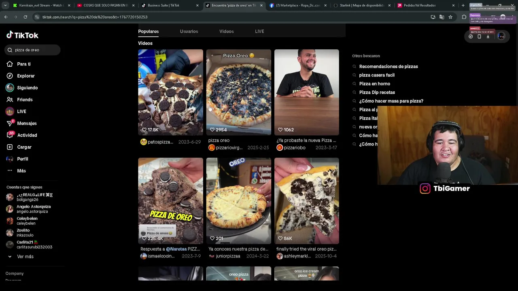518x291 pixels.
Task: Click the heart icon on 86K video
Action: click(x=280, y=238)
